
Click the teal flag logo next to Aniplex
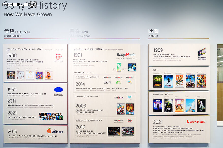(130, 97)
